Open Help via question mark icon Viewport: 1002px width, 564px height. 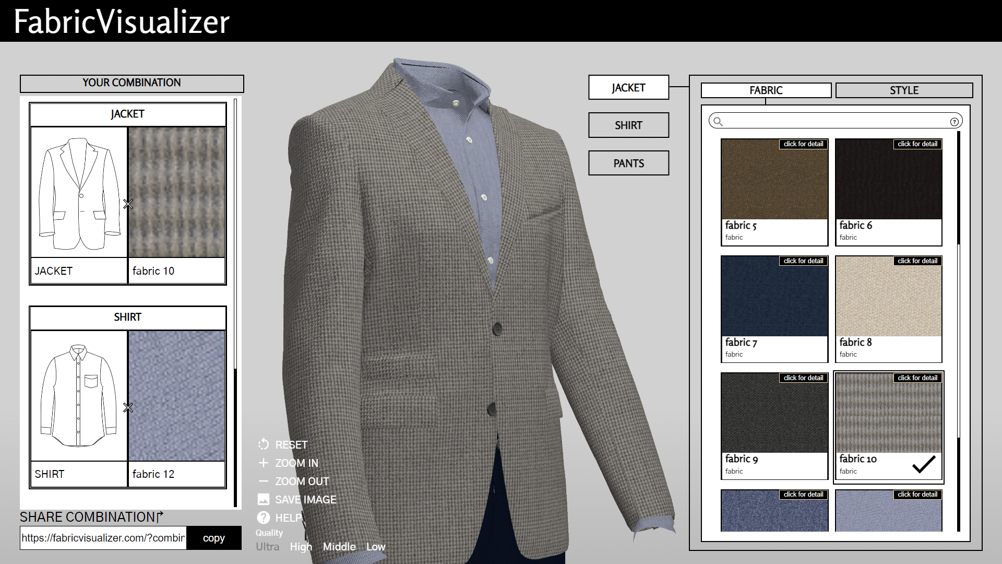[x=264, y=518]
